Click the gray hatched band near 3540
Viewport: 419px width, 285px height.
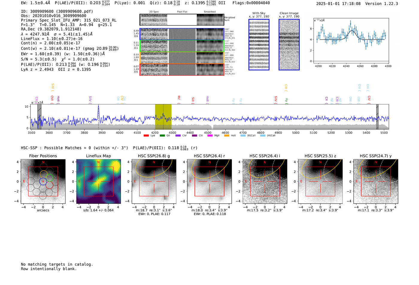click(x=39, y=117)
